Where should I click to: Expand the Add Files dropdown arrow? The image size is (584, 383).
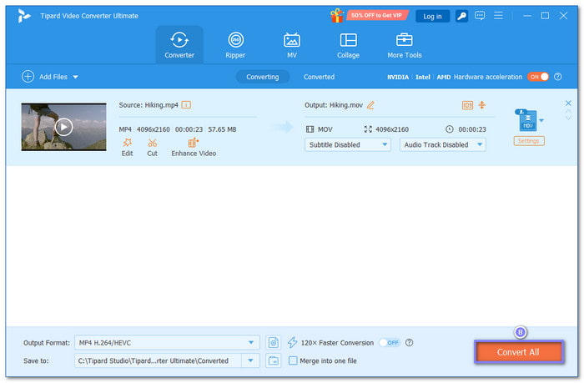(x=76, y=77)
